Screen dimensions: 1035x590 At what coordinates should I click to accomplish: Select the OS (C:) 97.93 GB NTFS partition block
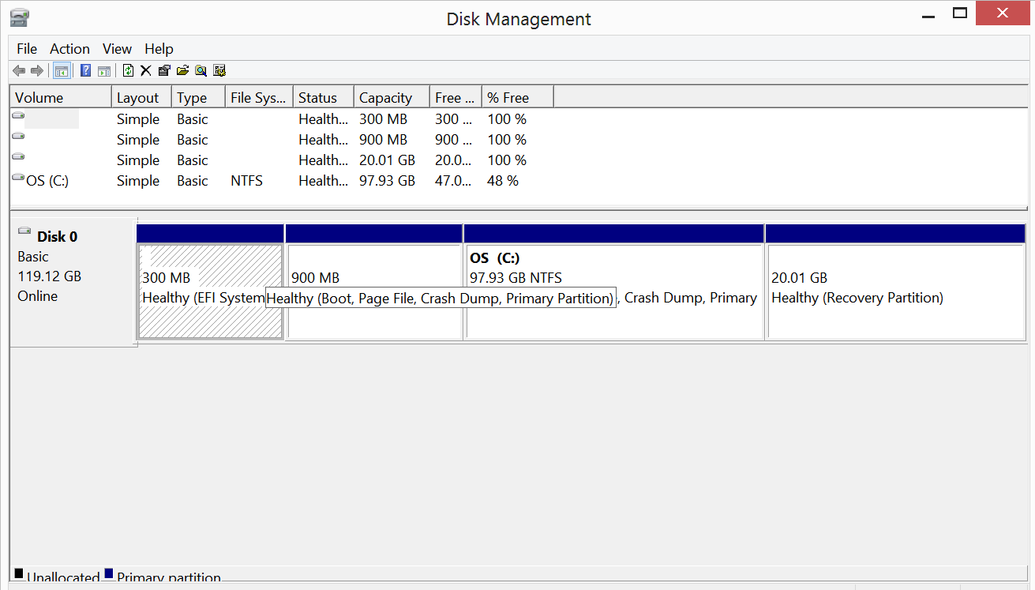(614, 291)
